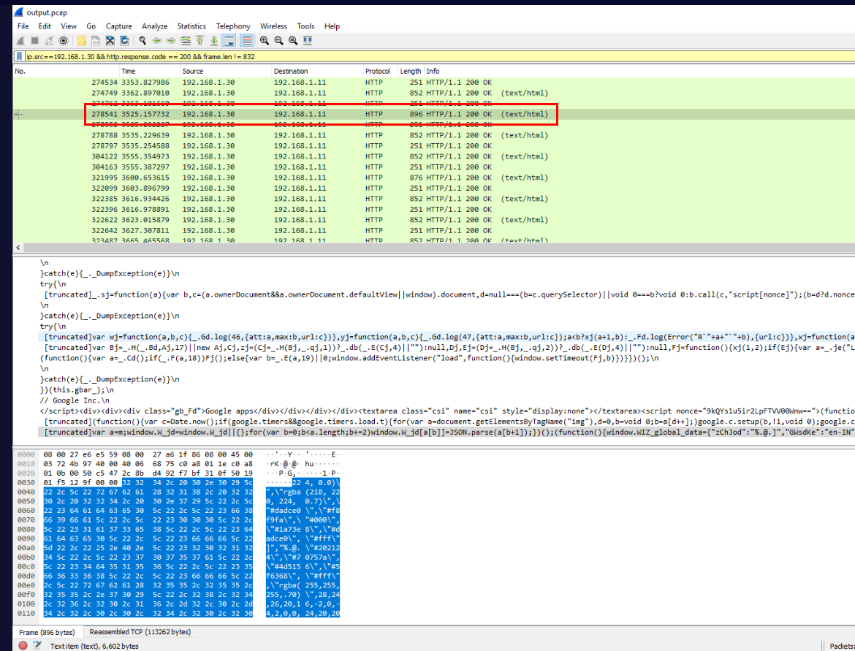
Task: Select packet number 304122
Action: [x=434, y=156]
